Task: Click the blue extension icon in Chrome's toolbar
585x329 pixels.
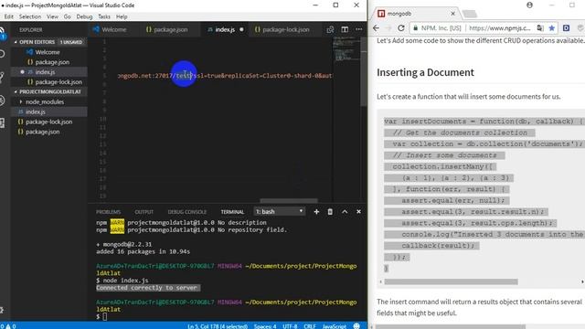Action: click(566, 28)
